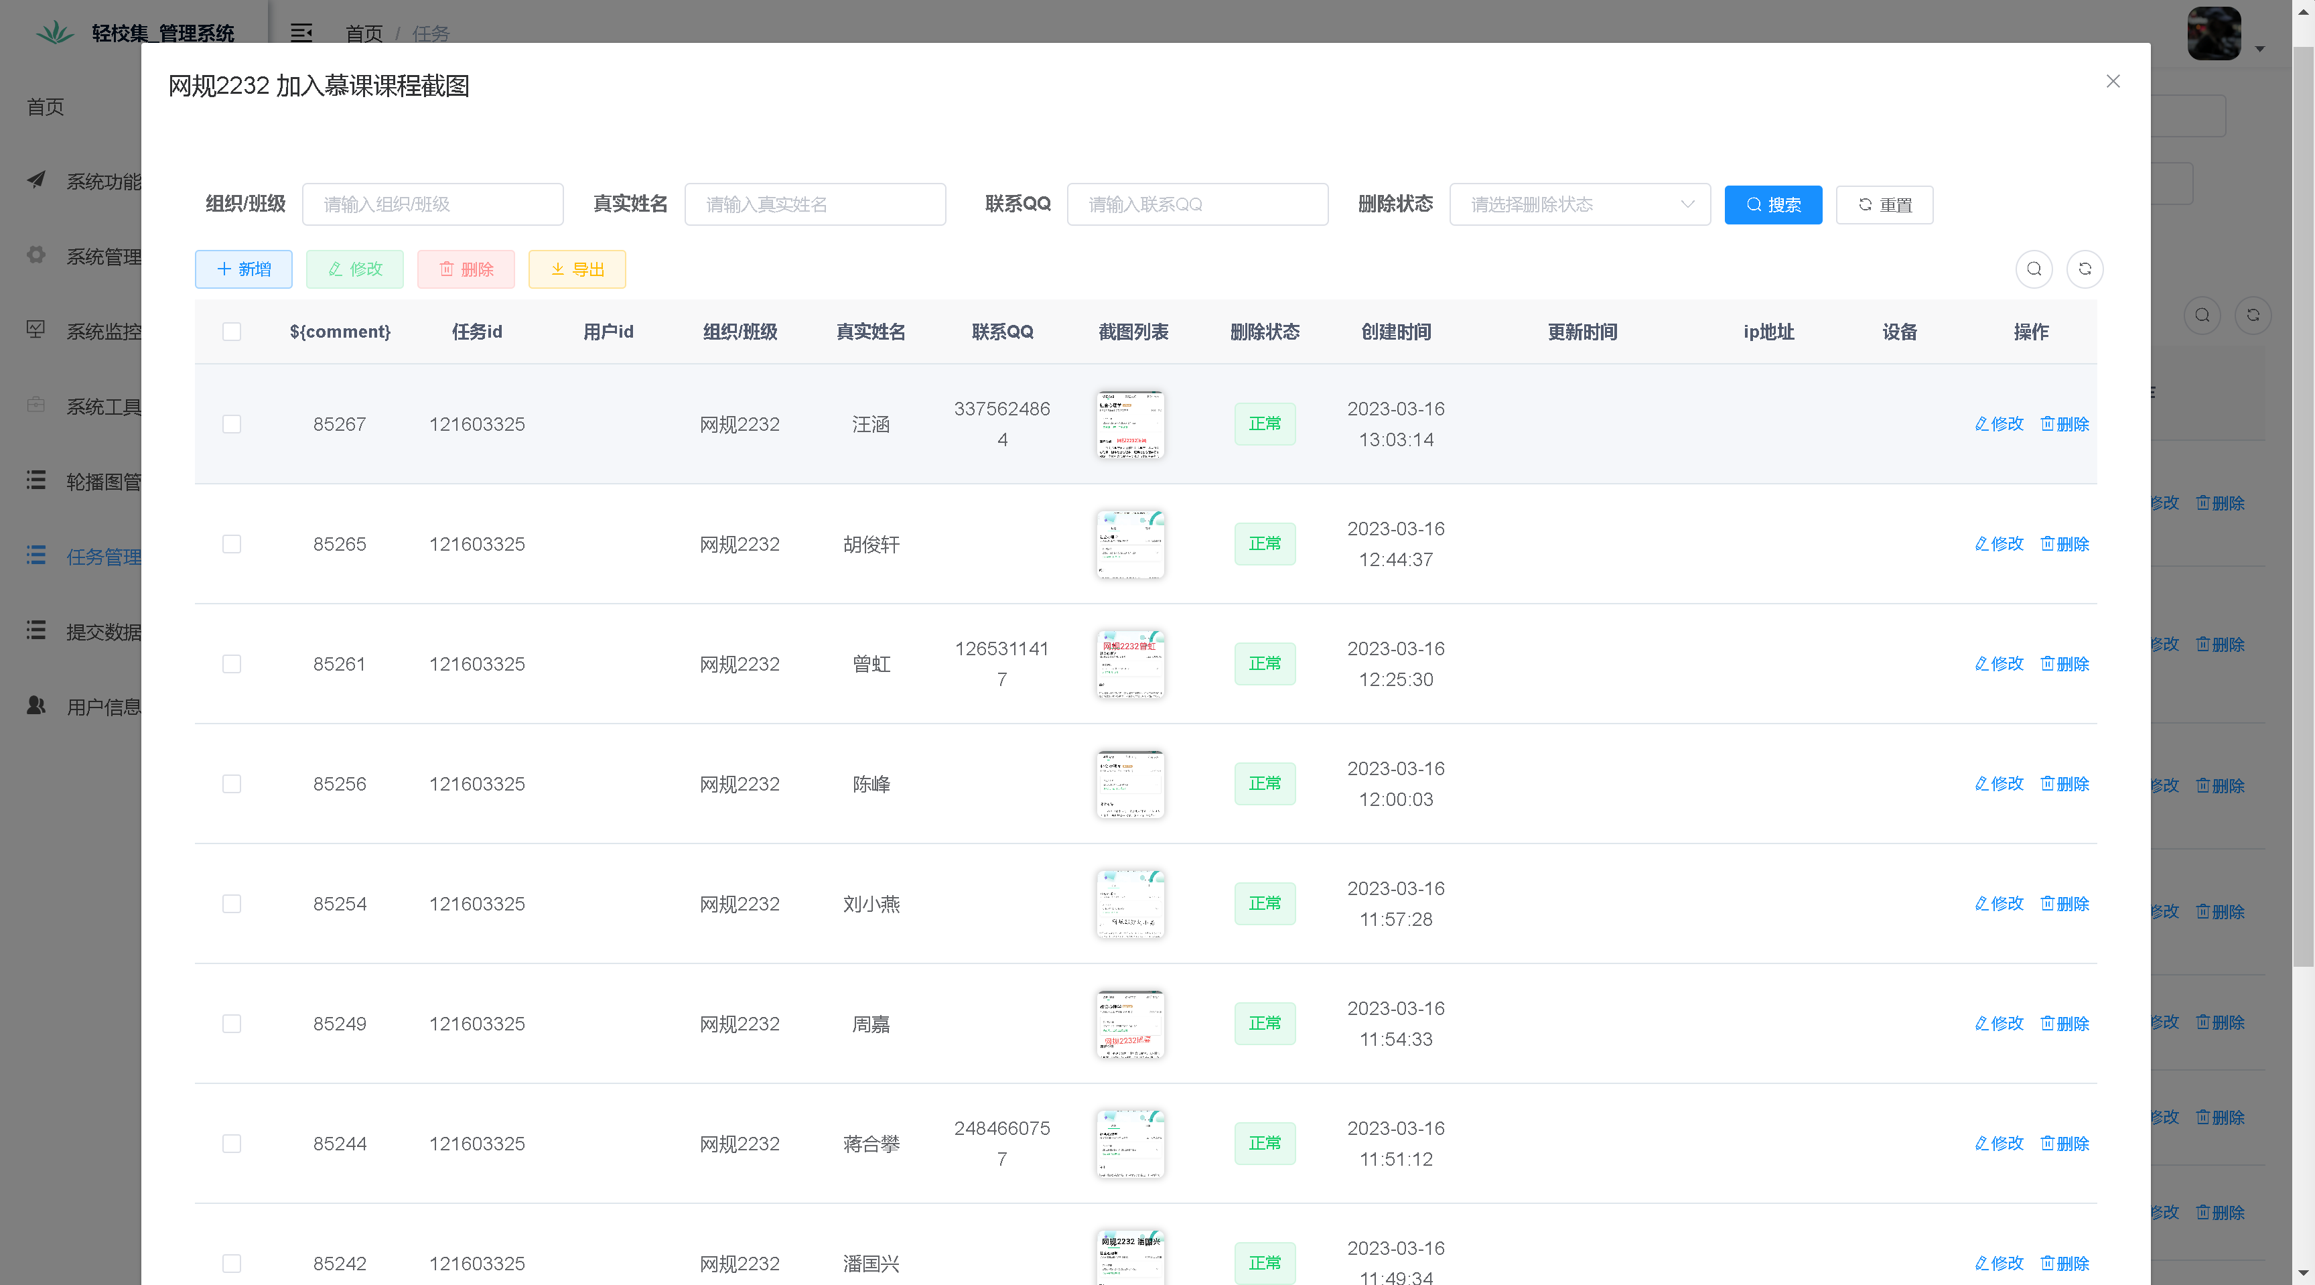
Task: Click the 用户信息 person sidebar icon
Action: click(x=36, y=705)
